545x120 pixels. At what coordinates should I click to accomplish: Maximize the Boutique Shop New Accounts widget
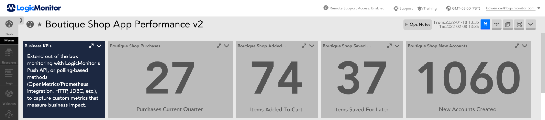tap(517, 46)
